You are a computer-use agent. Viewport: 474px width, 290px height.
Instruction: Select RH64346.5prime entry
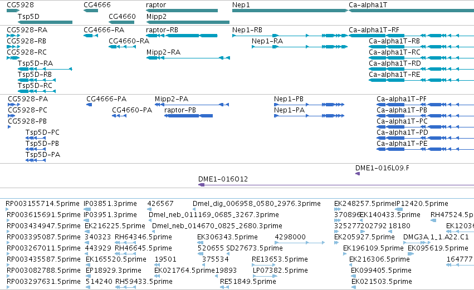pos(143,237)
